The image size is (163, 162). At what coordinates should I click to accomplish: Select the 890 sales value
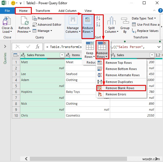132,104
